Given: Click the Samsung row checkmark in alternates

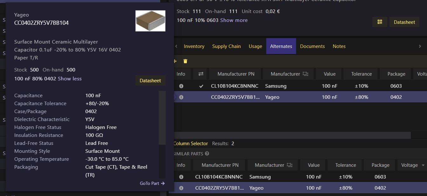Looking at the screenshot, I should 201,86.
